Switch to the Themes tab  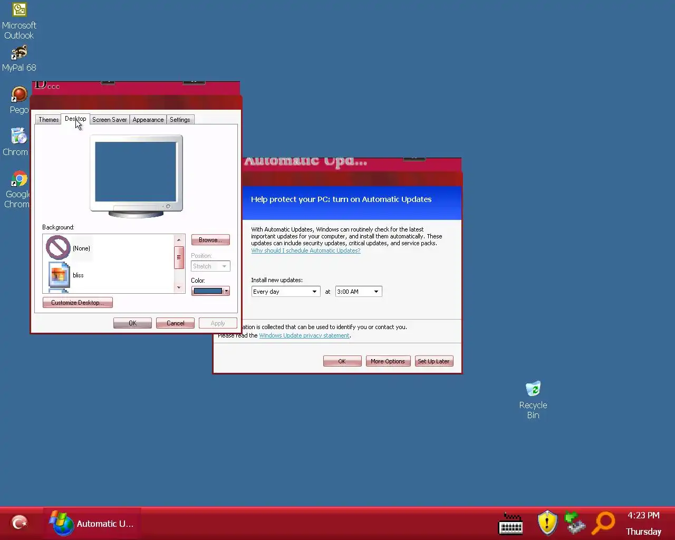[x=49, y=120]
